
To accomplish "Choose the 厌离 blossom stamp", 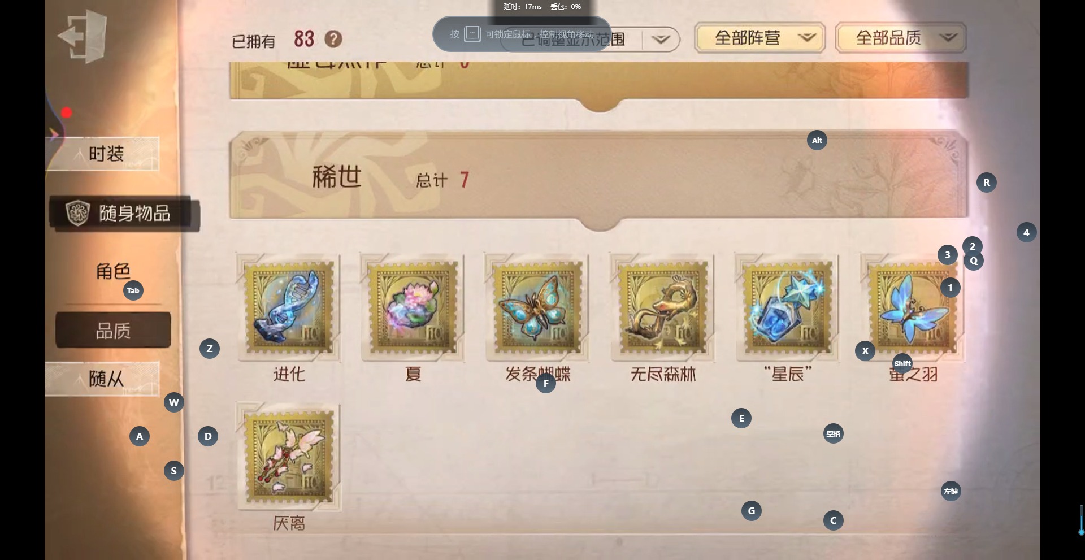I will click(289, 457).
